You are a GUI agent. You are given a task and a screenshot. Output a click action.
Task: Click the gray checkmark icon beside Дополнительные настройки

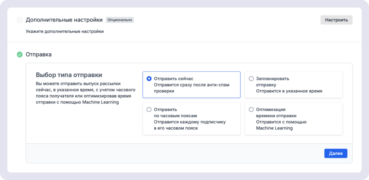(x=20, y=20)
